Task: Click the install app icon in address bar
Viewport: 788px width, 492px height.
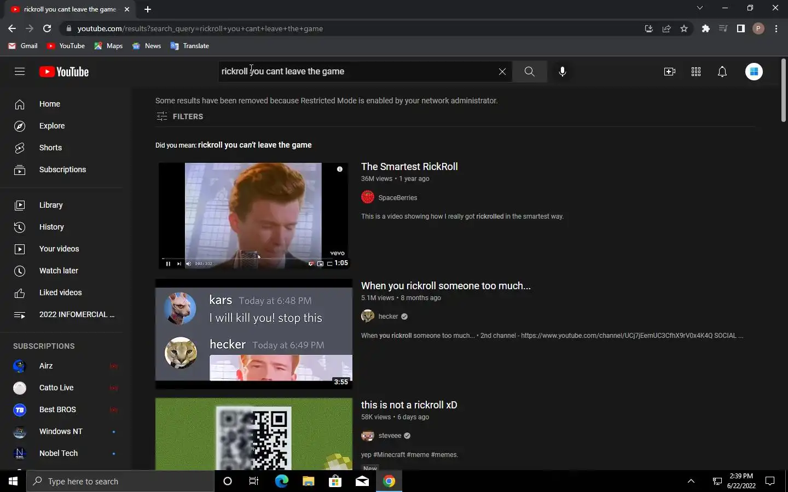Action: point(649,28)
